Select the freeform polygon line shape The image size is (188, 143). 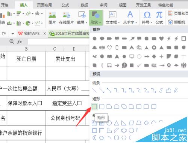click(168, 90)
